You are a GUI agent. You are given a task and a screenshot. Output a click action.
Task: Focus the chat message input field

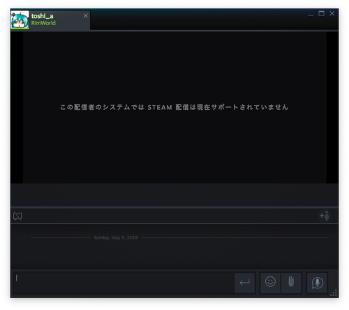124,283
